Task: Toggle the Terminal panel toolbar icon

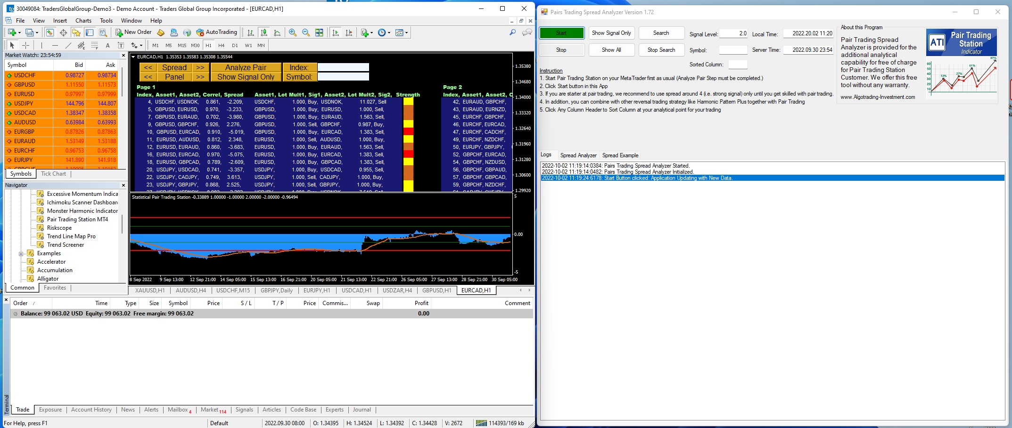Action: pos(90,32)
